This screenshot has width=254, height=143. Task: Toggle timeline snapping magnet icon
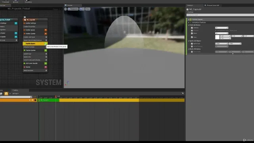coord(6,94)
